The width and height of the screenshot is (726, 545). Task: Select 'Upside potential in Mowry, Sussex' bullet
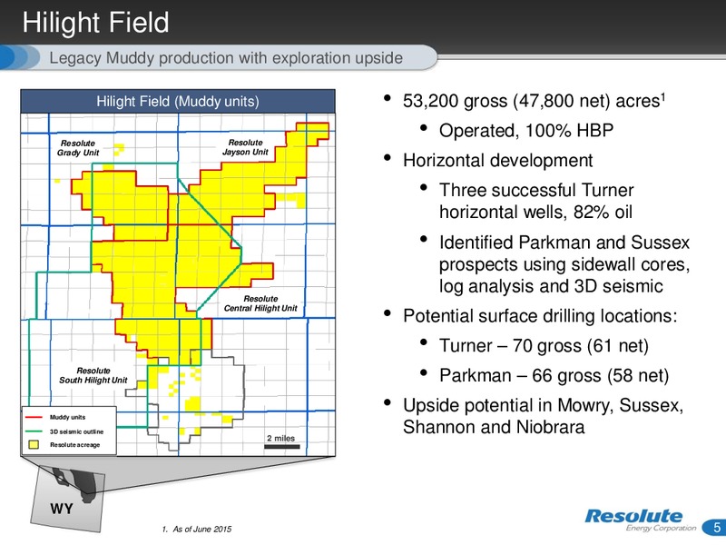543,416
